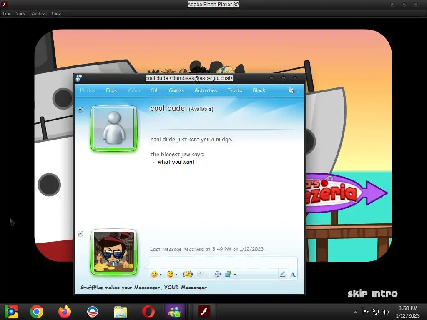Viewport: 427px width, 320px height.
Task: Click the taskbar clock showing 3:50 PM
Action: tap(408, 312)
